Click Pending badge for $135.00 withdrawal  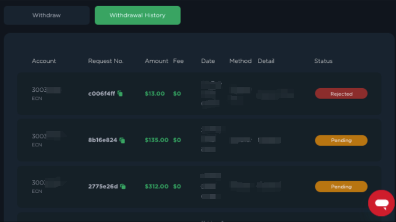coord(341,140)
